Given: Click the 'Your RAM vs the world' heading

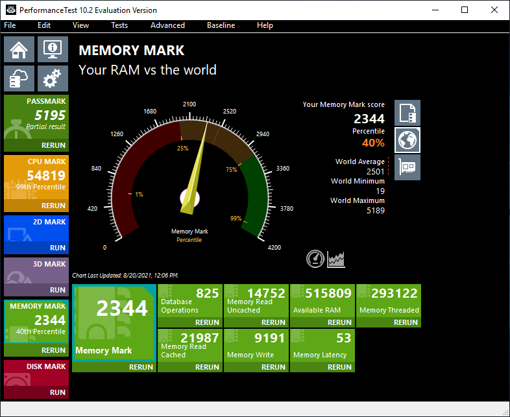Looking at the screenshot, I should point(148,70).
